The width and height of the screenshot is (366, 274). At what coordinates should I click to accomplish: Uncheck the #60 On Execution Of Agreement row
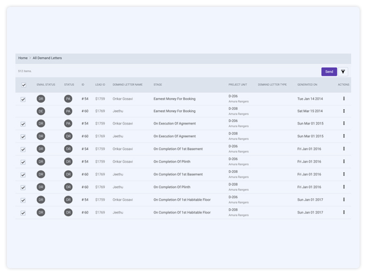[x=23, y=137]
